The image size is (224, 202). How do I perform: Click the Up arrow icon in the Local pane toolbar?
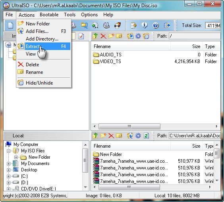(x=95, y=136)
